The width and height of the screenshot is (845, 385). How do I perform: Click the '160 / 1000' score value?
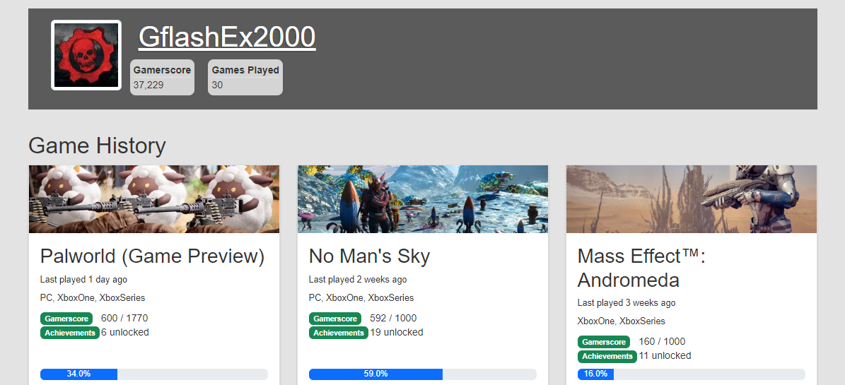(662, 341)
